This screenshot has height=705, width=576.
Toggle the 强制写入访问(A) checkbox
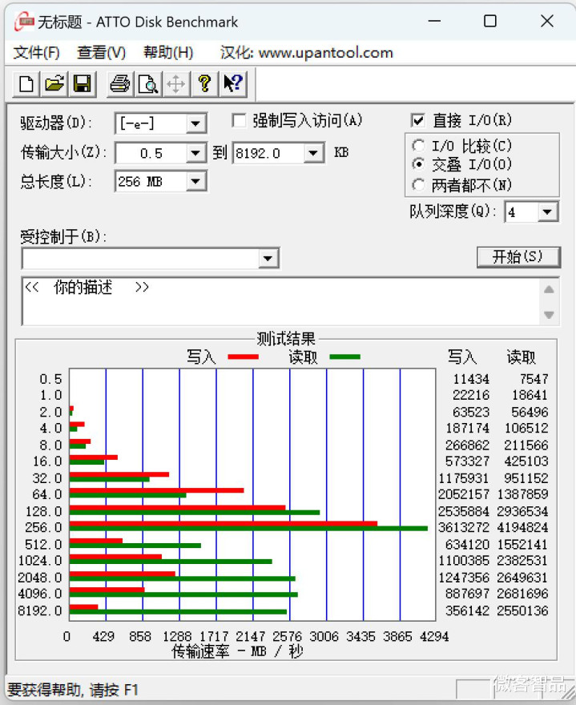(x=239, y=120)
